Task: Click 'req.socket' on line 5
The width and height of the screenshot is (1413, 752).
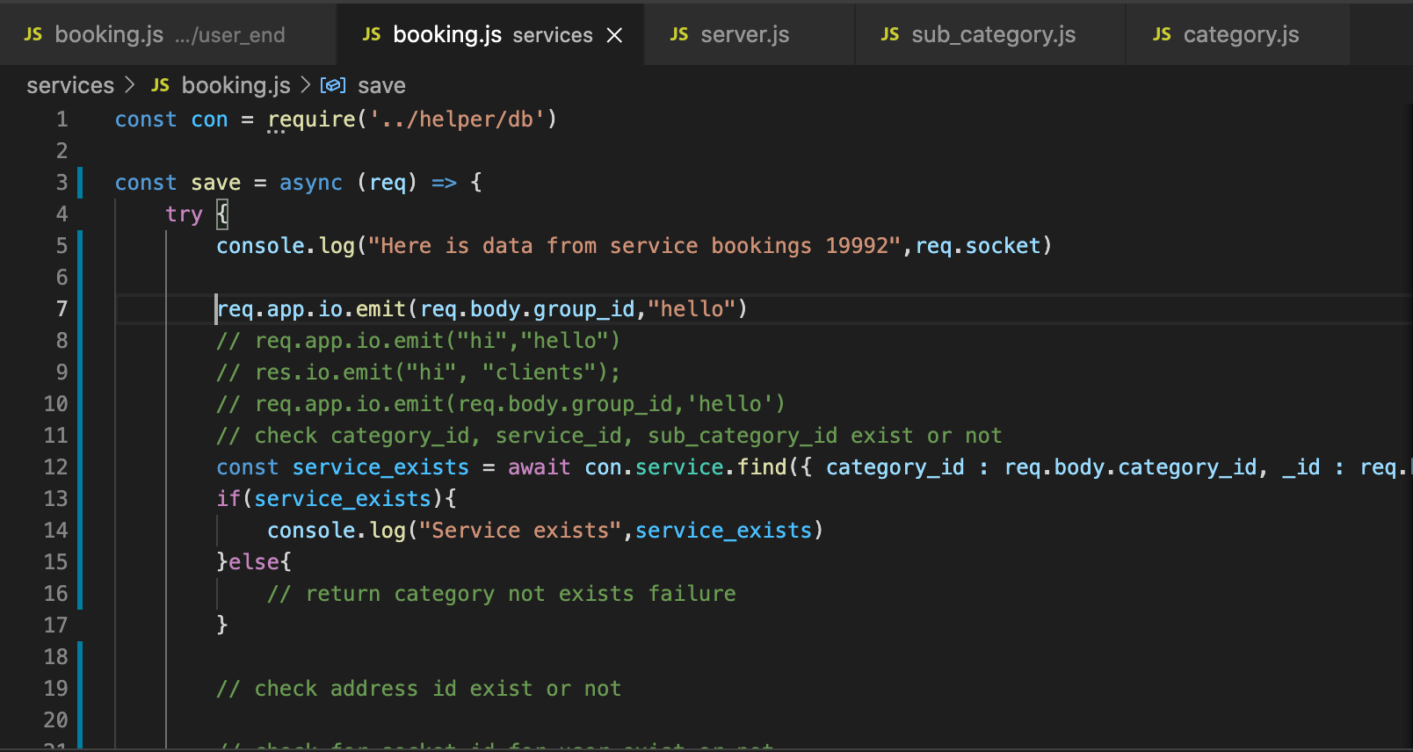Action: (978, 246)
